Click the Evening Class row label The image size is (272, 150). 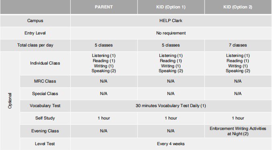click(x=45, y=131)
